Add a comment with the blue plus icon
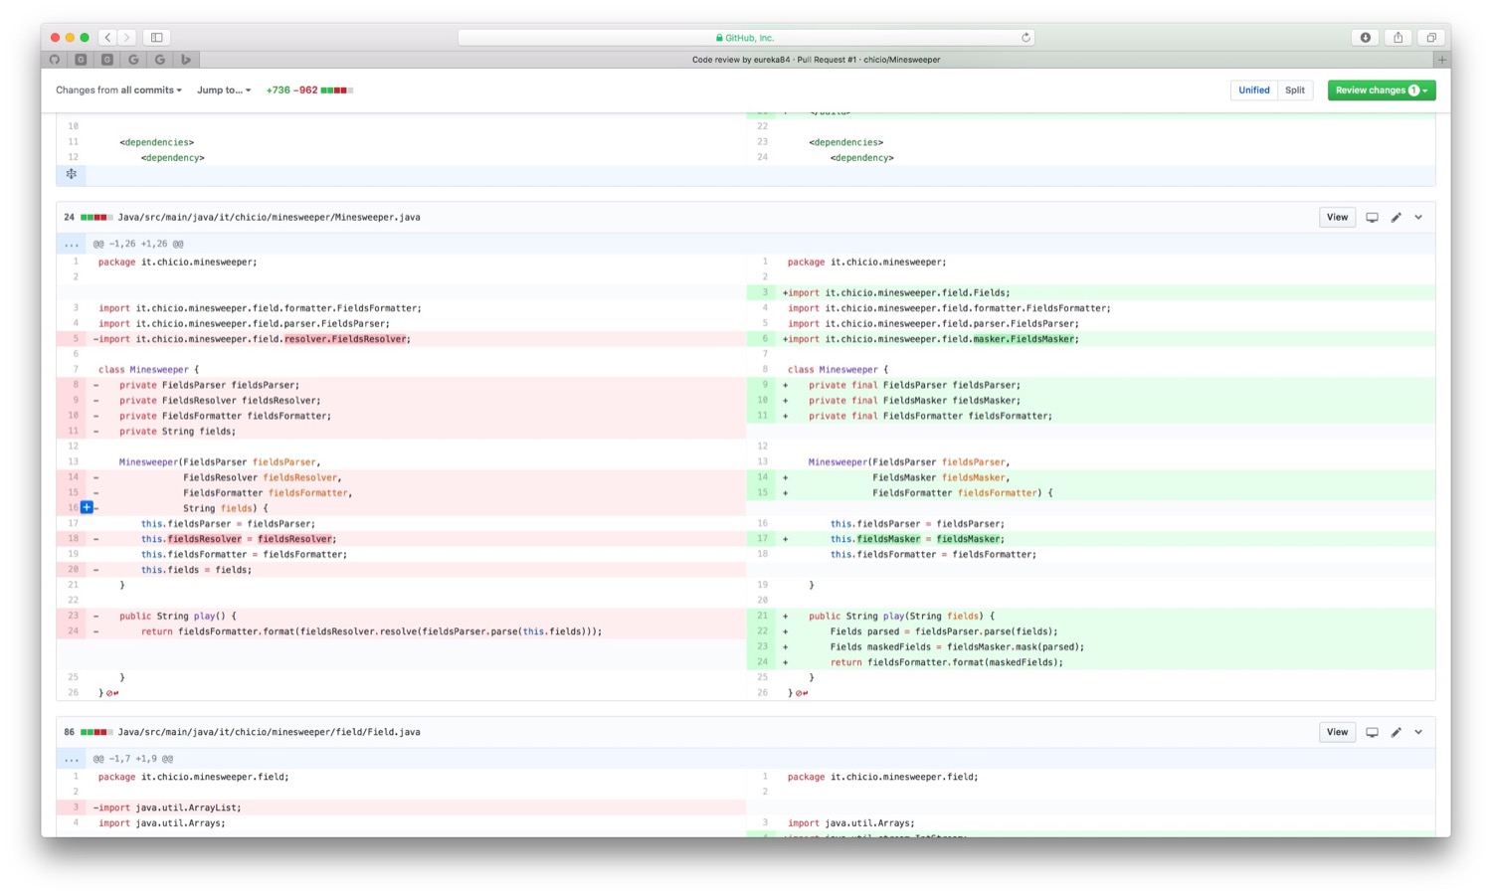This screenshot has width=1492, height=896. click(x=87, y=507)
